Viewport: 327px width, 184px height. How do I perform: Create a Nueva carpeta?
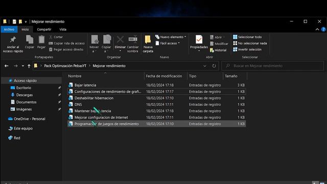click(x=148, y=44)
